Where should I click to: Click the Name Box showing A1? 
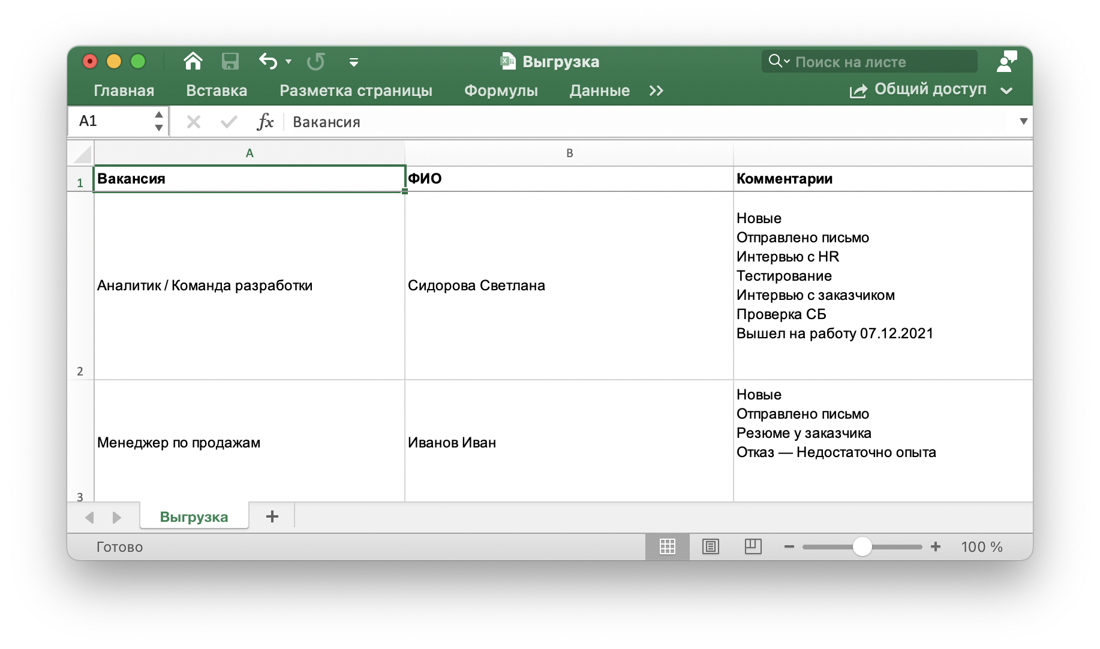[x=111, y=121]
